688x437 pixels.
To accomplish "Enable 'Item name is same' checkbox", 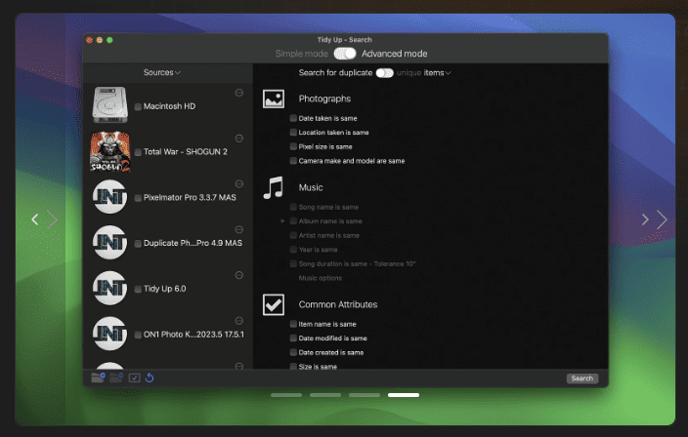I will 293,324.
